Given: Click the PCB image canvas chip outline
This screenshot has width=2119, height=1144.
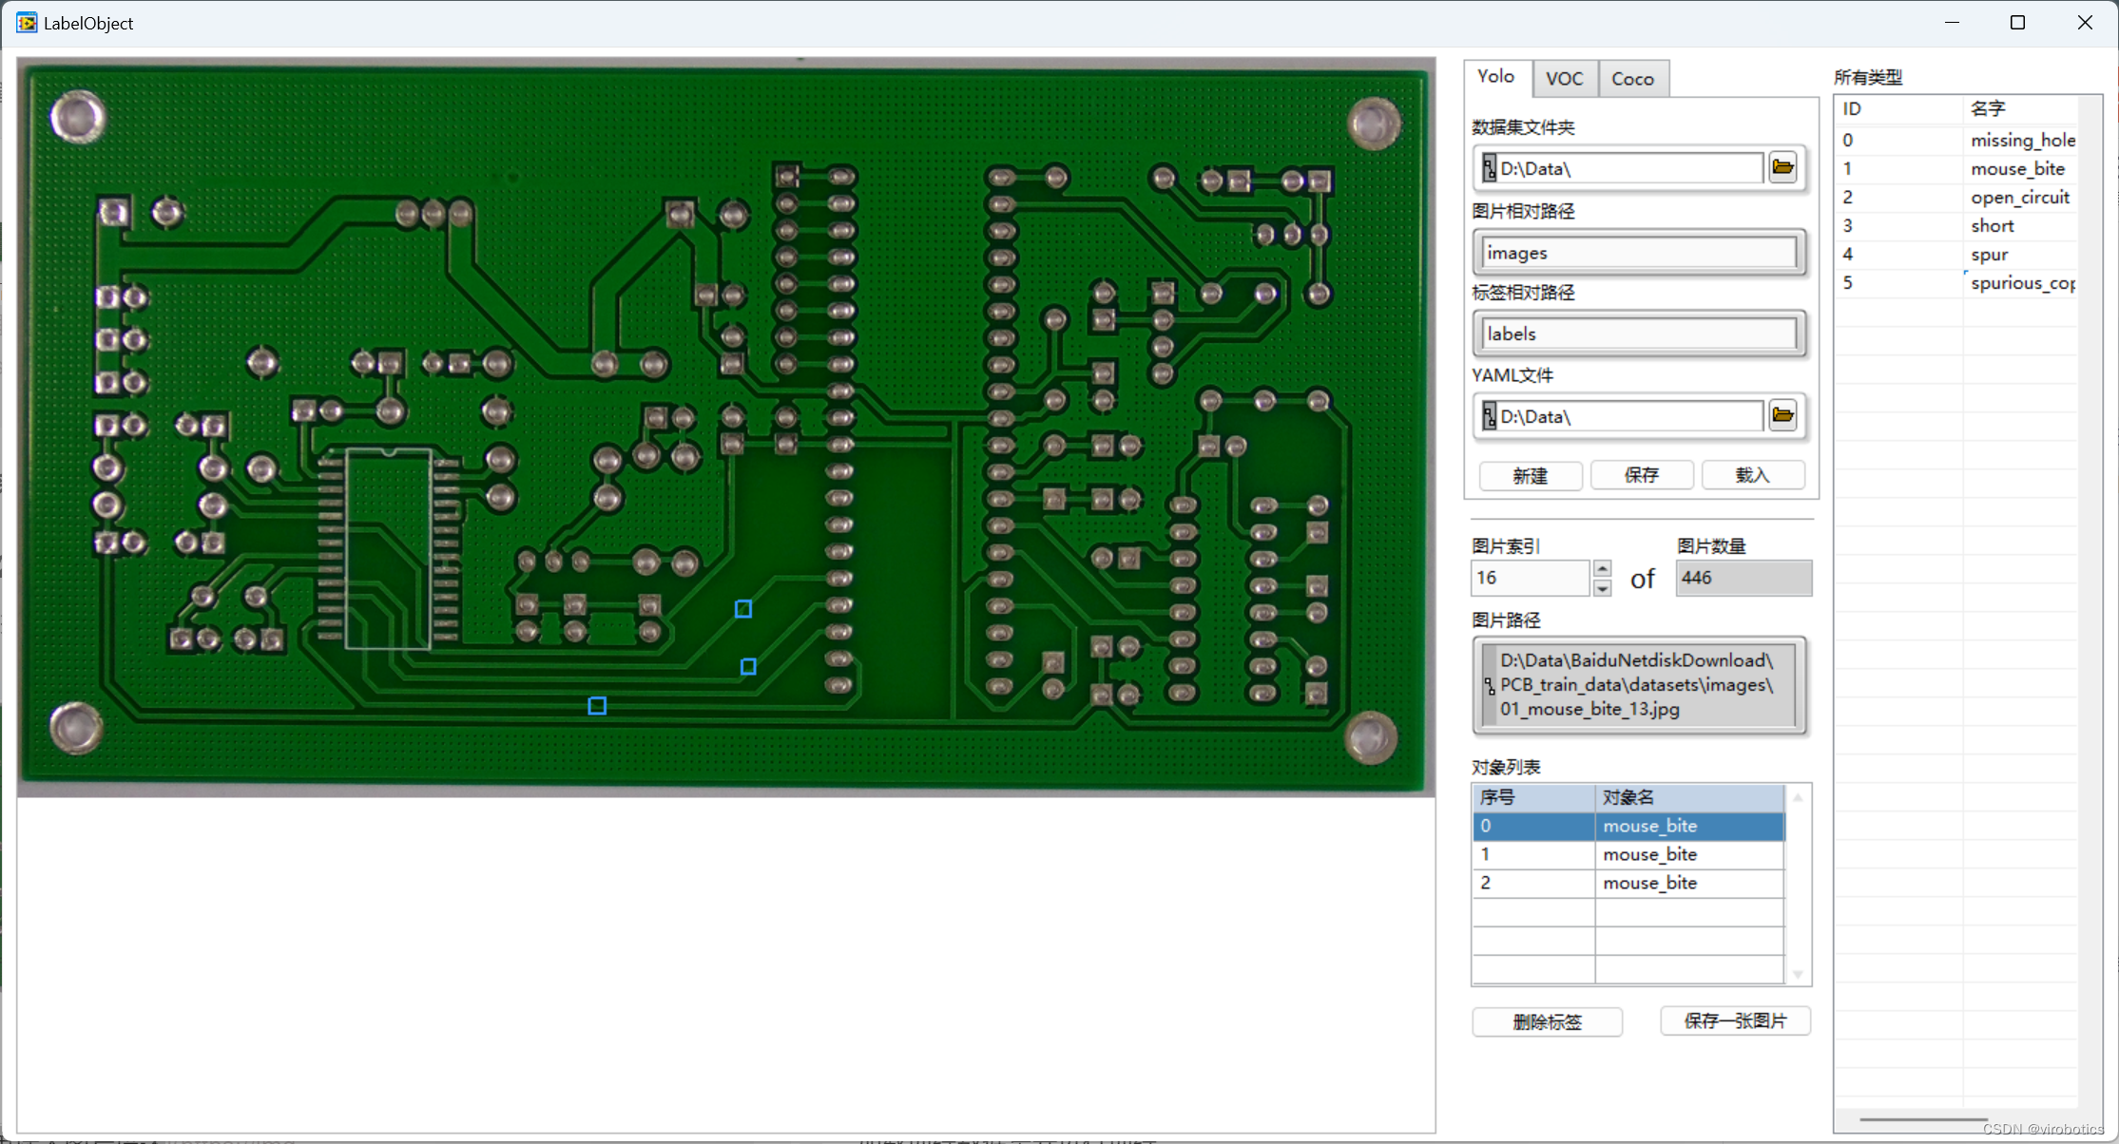Looking at the screenshot, I should 388,549.
